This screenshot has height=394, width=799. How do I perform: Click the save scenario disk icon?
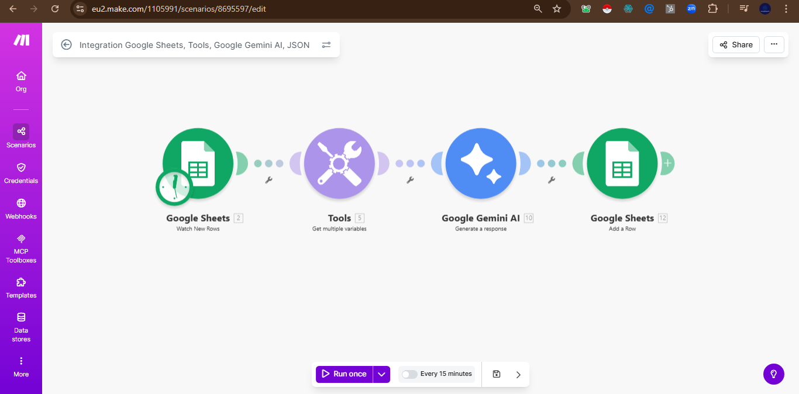click(x=497, y=374)
